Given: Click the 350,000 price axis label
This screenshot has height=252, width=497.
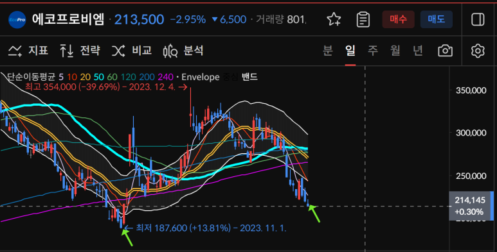Looking at the screenshot, I should tap(471, 90).
